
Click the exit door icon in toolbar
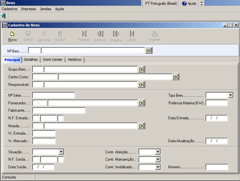pyautogui.click(x=4, y=16)
